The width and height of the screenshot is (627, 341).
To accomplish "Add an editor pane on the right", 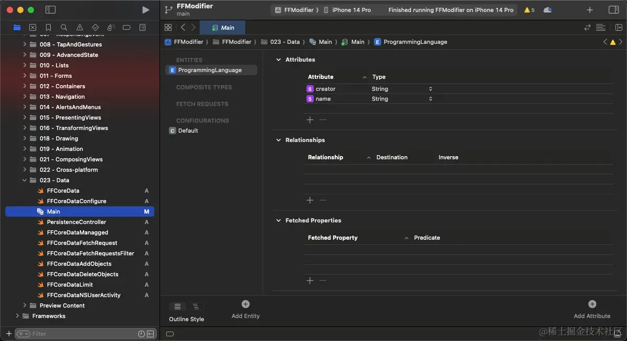I will 619,28.
